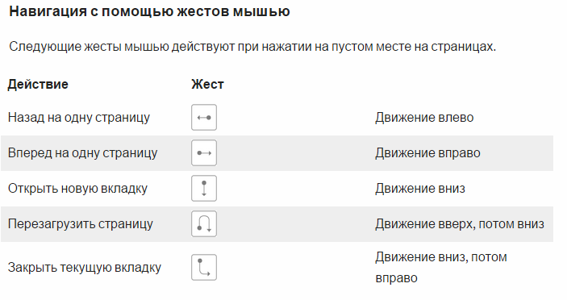Click the 'Движение вниз, потом' line in last row
Screen dimensions: 567x300
[x=441, y=257]
